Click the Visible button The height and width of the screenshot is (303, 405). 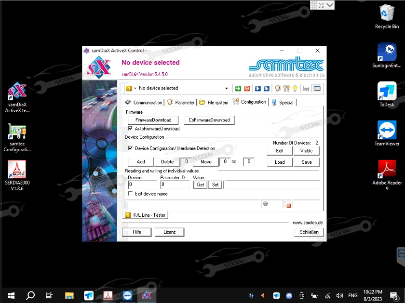click(x=306, y=151)
